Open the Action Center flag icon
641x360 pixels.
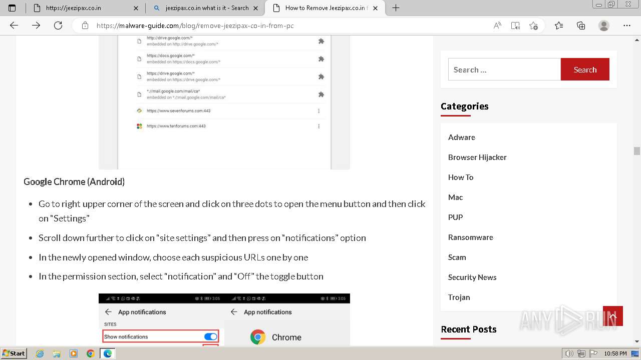(593, 353)
